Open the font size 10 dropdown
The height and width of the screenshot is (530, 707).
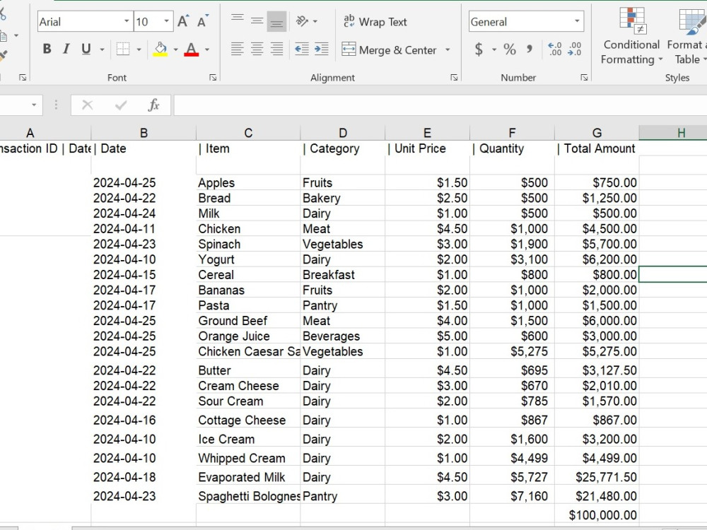pos(166,21)
